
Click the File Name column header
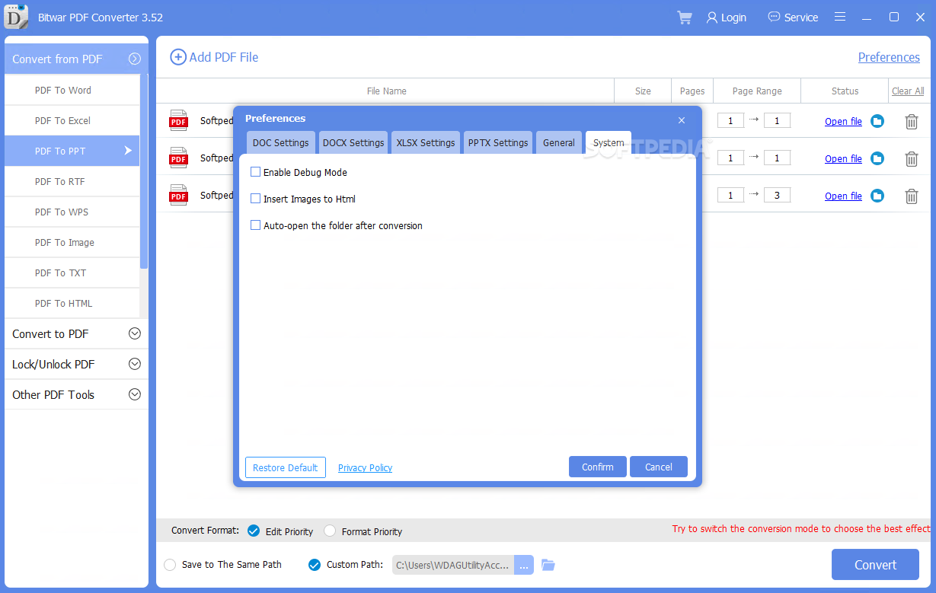(386, 91)
